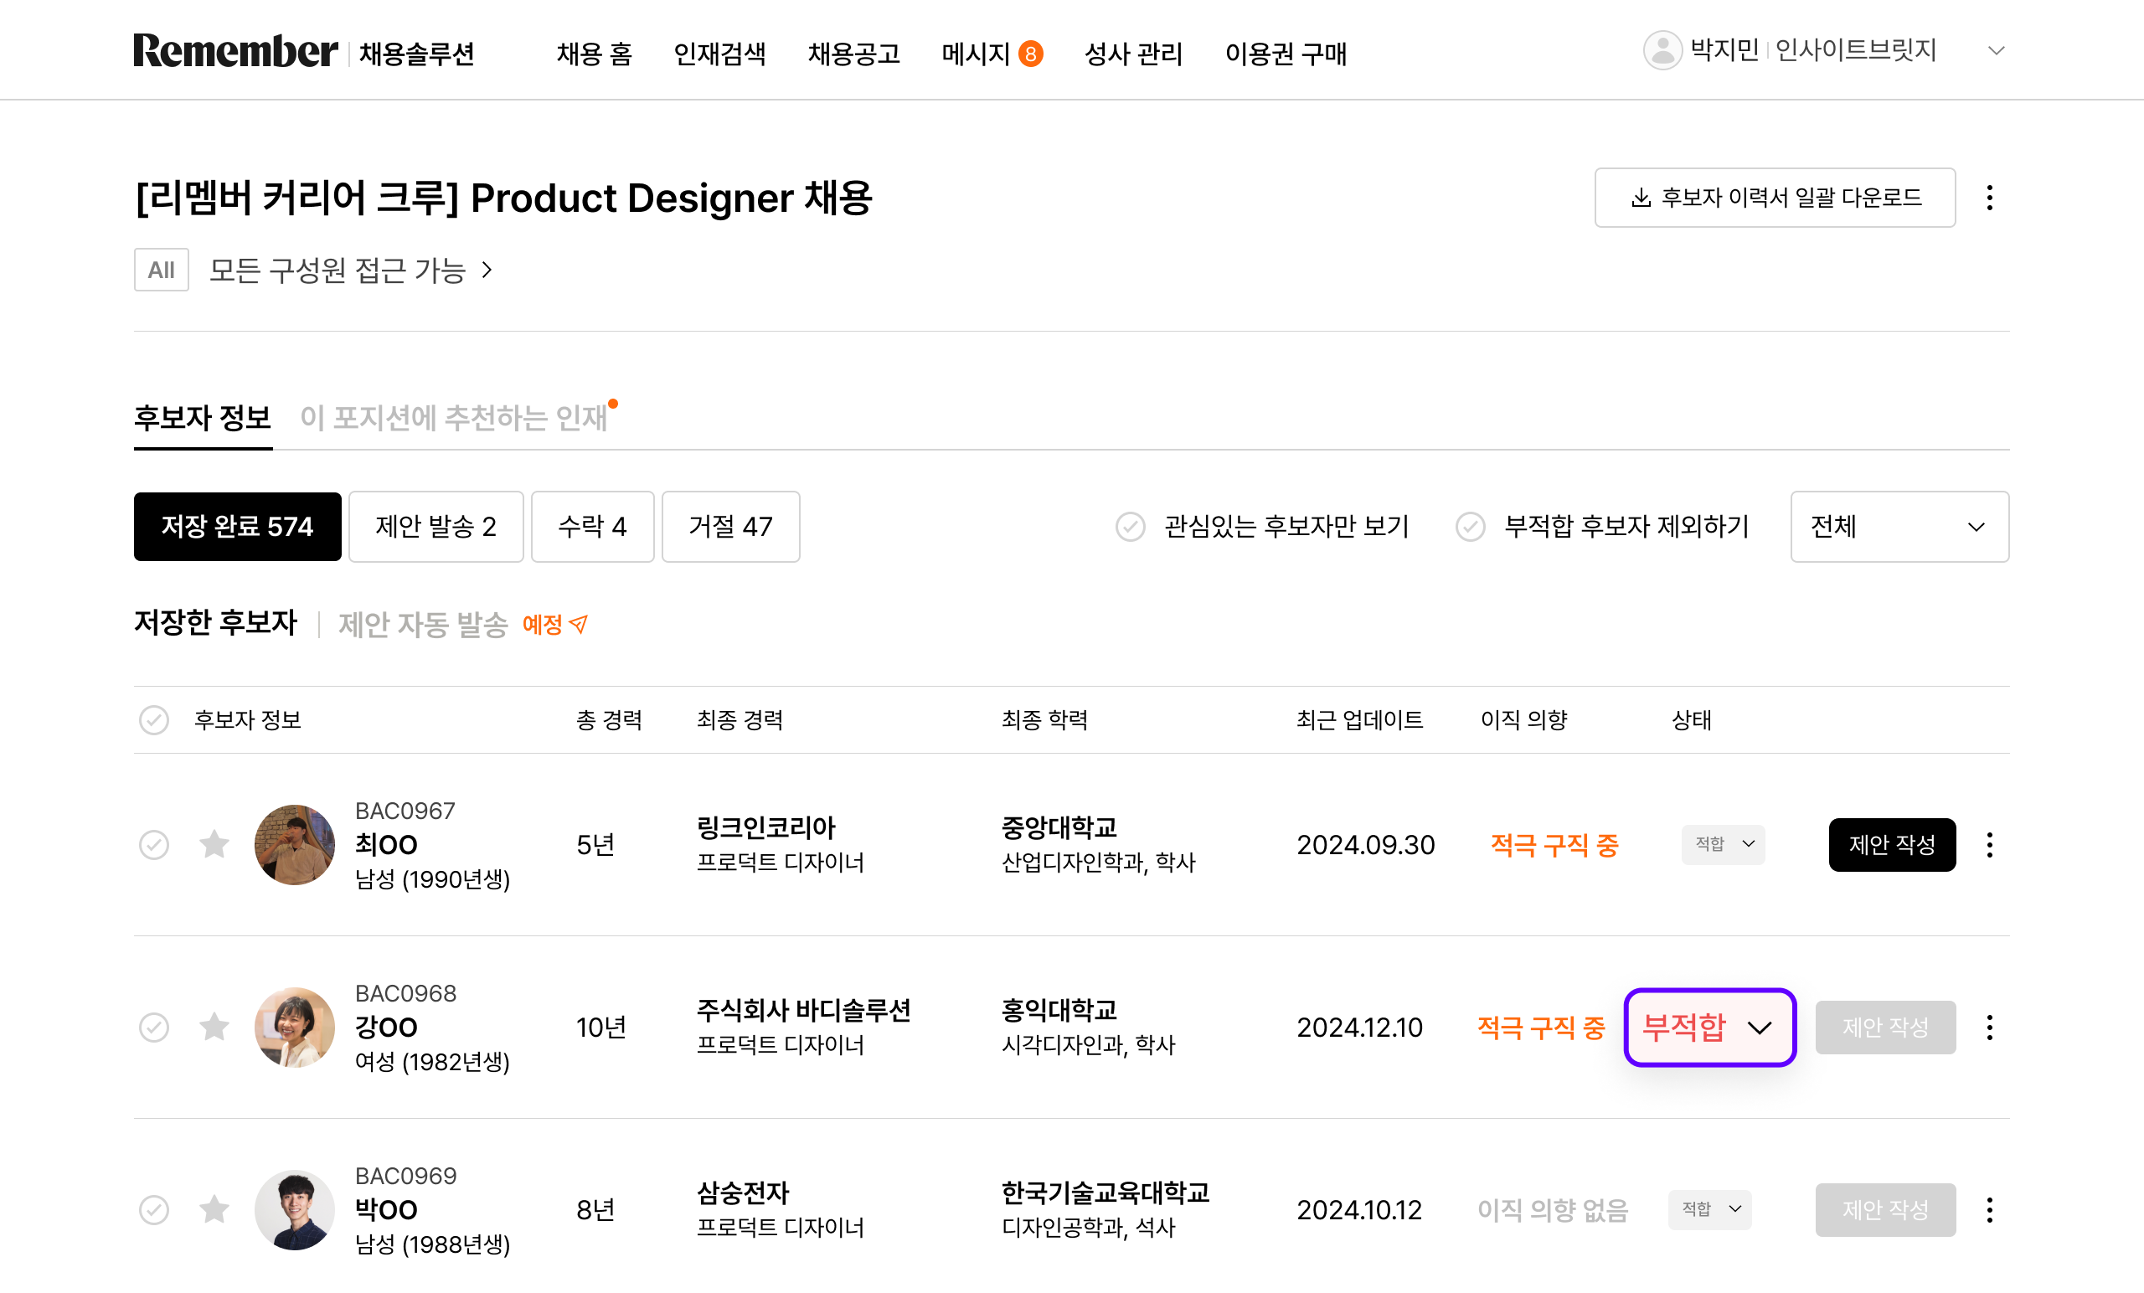The height and width of the screenshot is (1293, 2144).
Task: Click 후보자 이력서 일괄 다운로드 button
Action: [x=1775, y=198]
